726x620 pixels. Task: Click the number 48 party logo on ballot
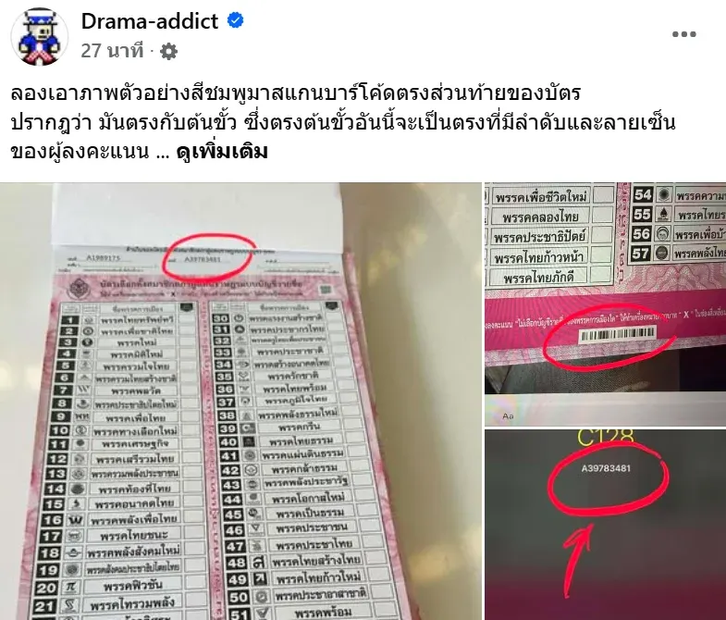coord(259,562)
